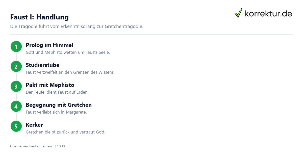Click the 'Kerker' step title
The width and height of the screenshot is (303, 159).
pos(34,125)
